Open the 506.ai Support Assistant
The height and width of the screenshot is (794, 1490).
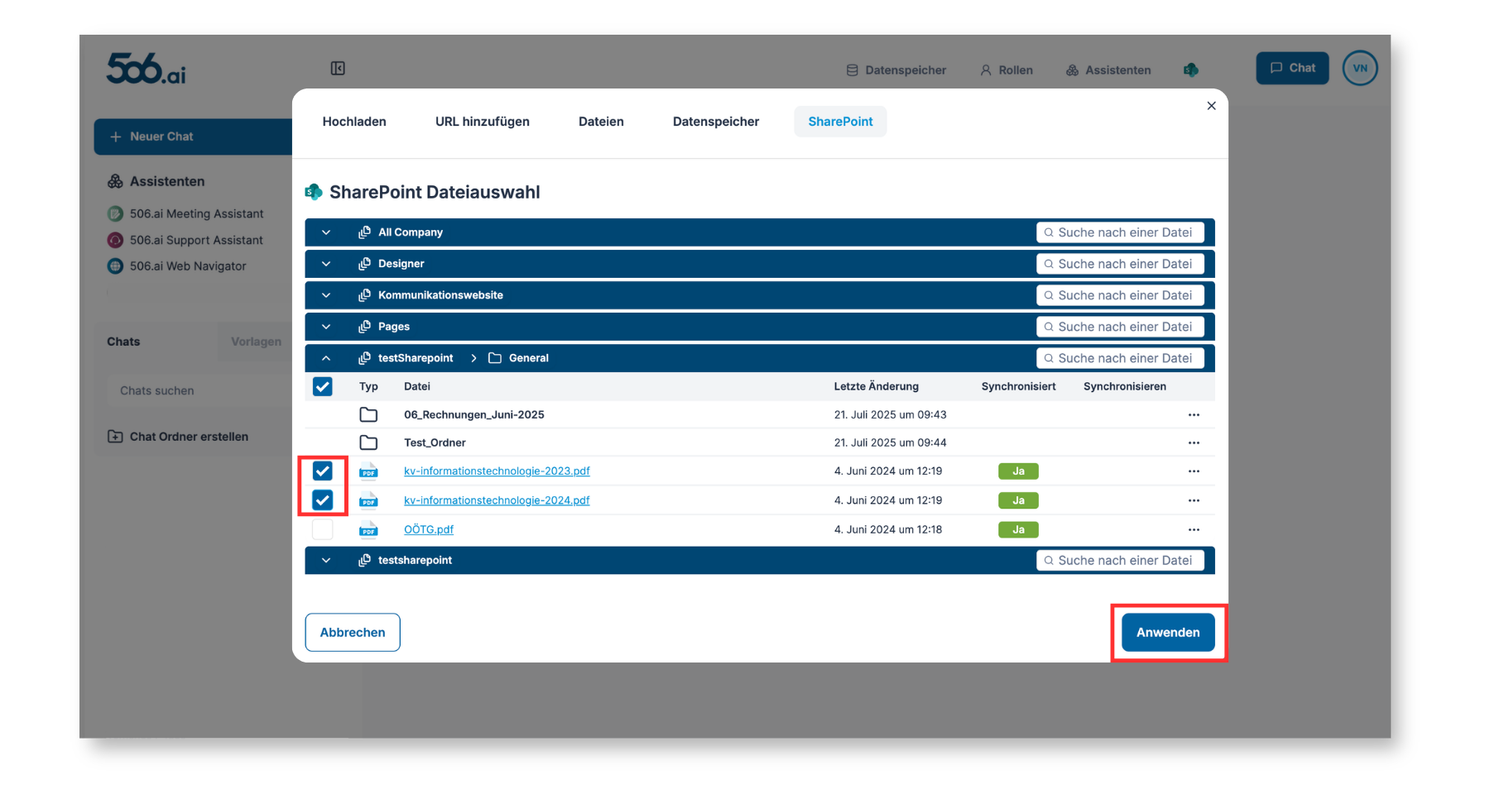tap(186, 240)
